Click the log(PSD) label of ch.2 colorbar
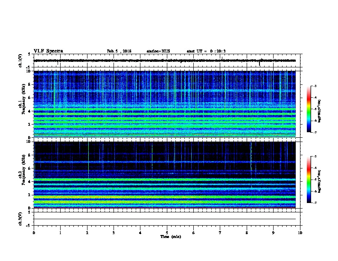The height and width of the screenshot is (261, 338). tap(320, 182)
